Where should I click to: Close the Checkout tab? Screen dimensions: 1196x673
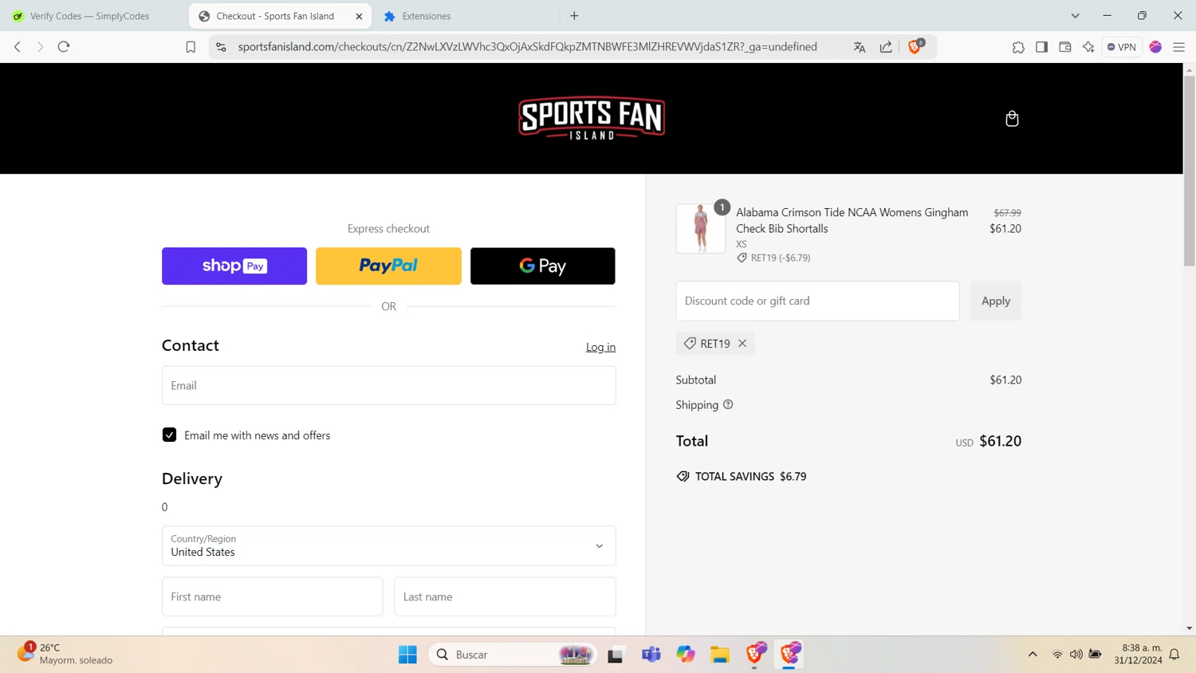pyautogui.click(x=359, y=16)
